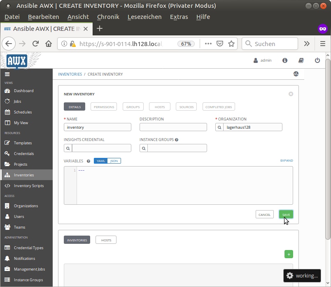Click the admin user link
331x287 pixels.
[262, 60]
